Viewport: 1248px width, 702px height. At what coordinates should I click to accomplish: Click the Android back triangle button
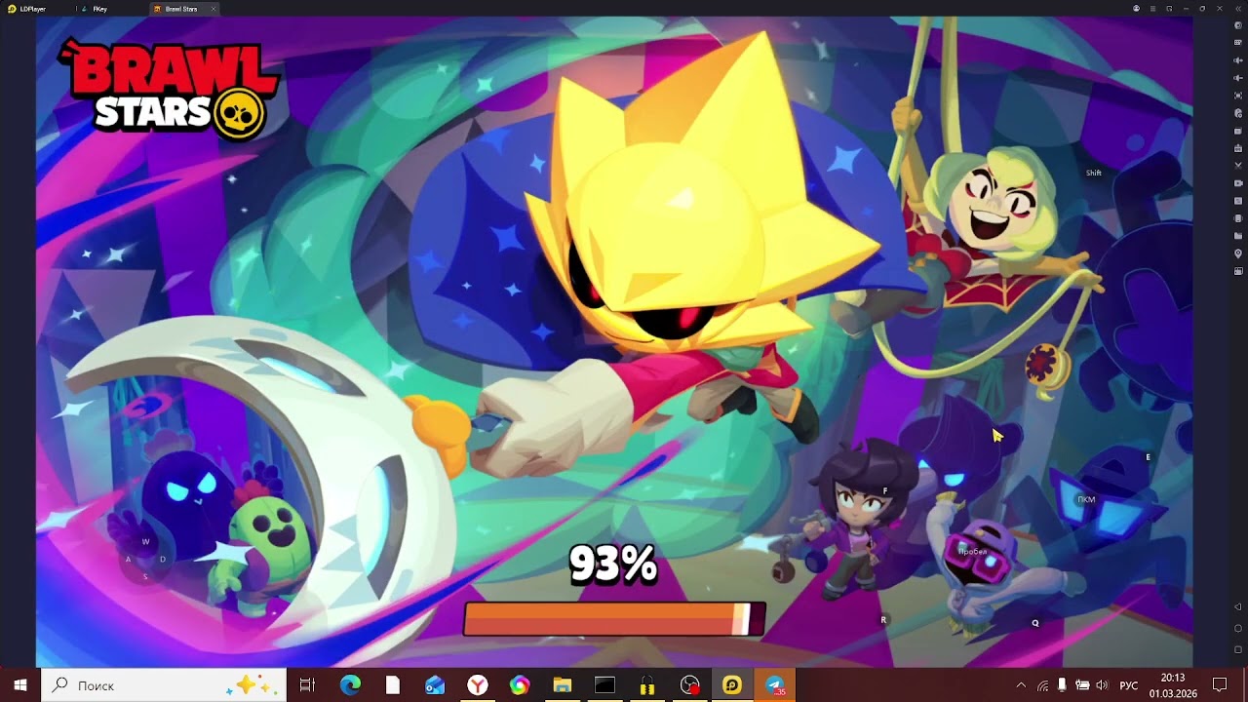1238,607
